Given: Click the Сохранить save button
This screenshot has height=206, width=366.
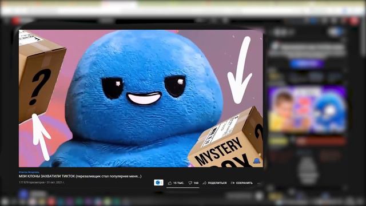Looking at the screenshot, I should 241,183.
